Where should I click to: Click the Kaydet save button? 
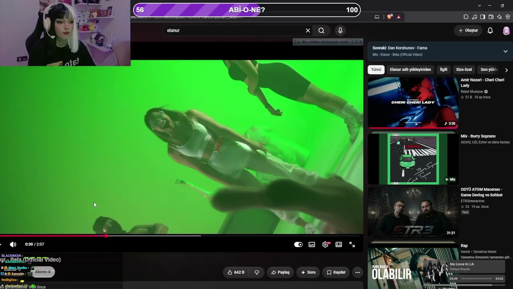tap(336, 272)
